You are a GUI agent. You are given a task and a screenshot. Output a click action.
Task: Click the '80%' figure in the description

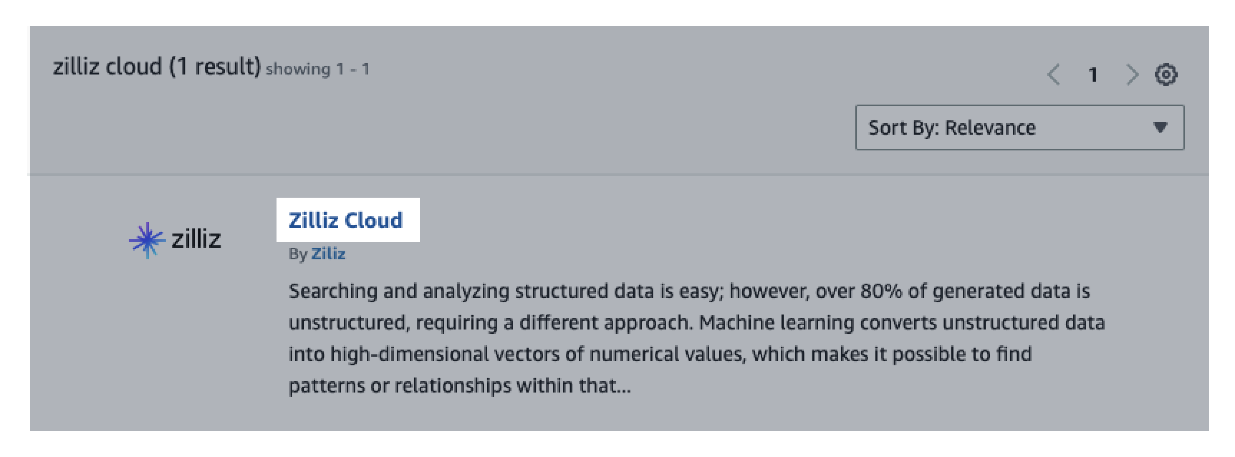(x=881, y=291)
